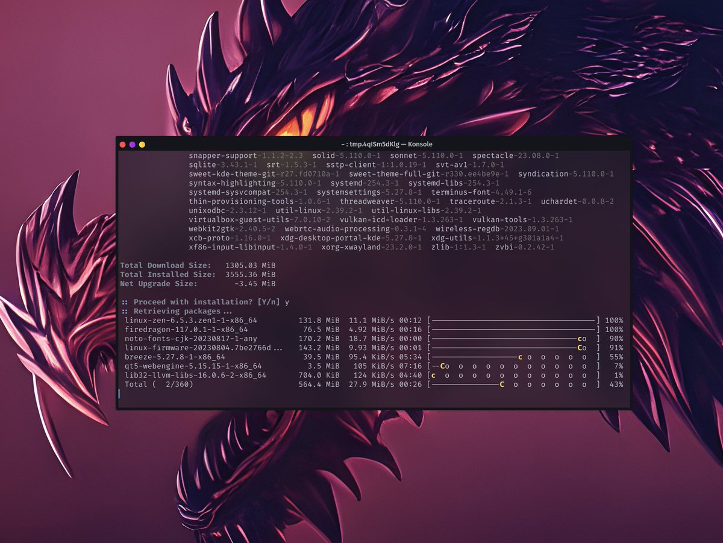Image resolution: width=723 pixels, height=543 pixels.
Task: Click the sstp-client package entry
Action: coord(377,165)
